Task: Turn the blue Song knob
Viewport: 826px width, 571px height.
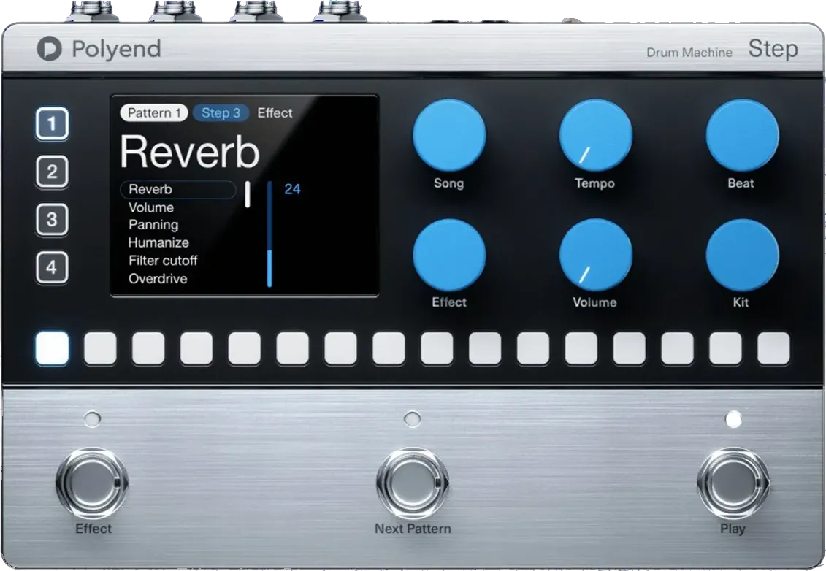Action: coord(448,136)
